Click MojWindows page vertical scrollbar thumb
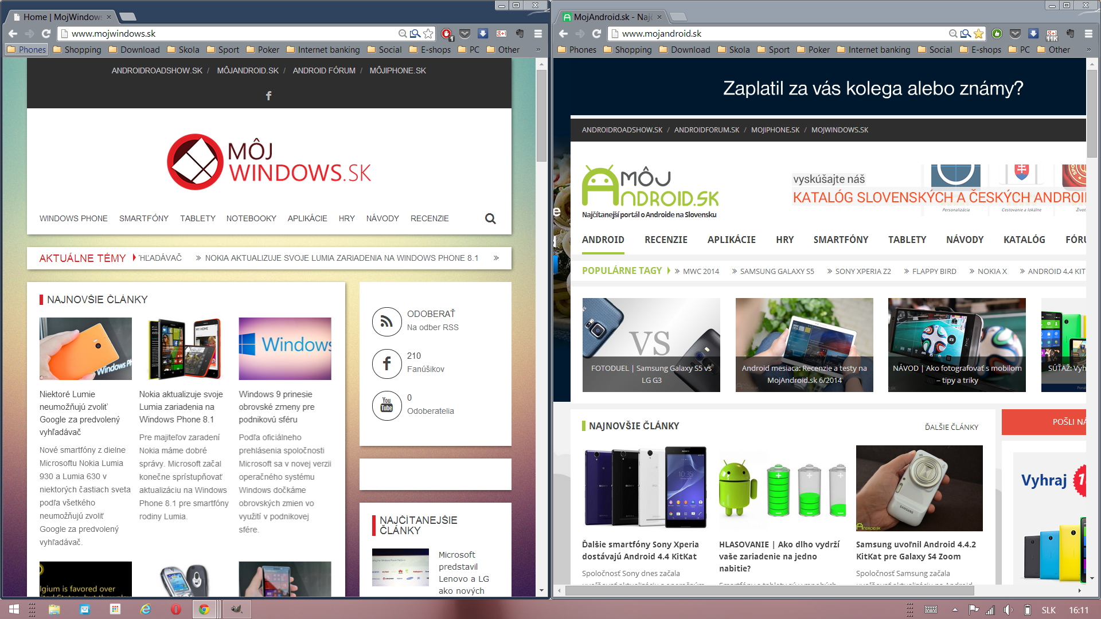 [x=541, y=116]
